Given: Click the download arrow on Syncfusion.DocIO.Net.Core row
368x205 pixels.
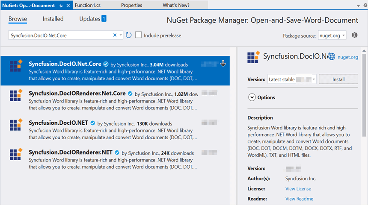Looking at the screenshot, I should (223, 64).
